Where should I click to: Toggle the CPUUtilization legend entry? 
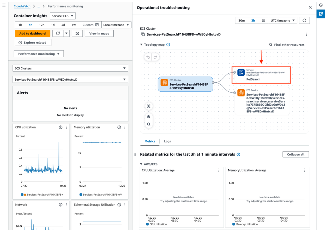[157, 224]
